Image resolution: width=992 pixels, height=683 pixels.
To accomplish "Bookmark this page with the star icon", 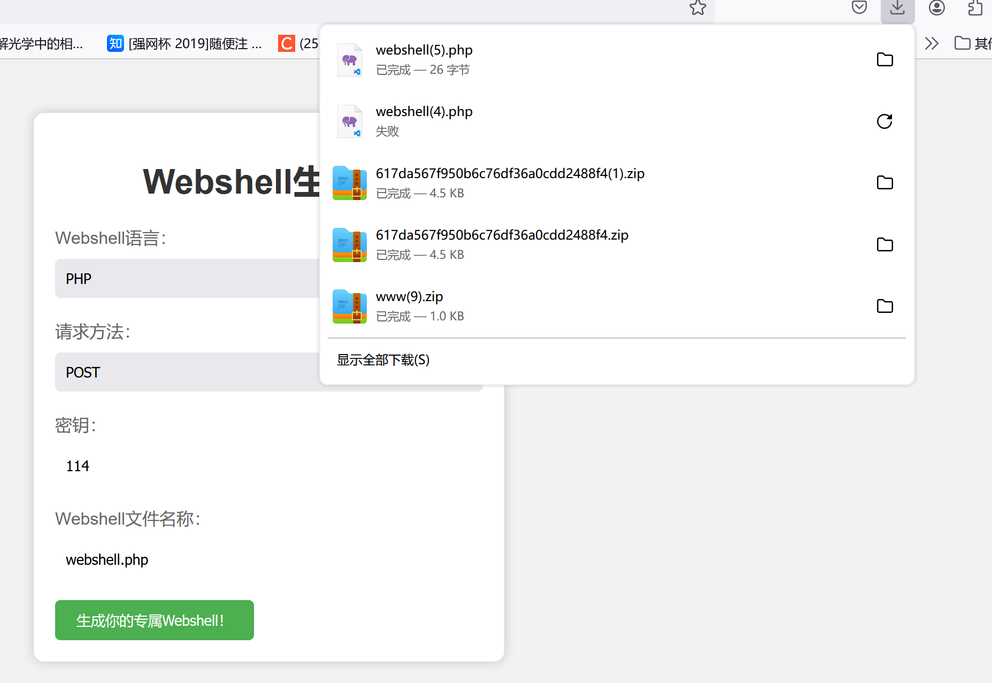I will click(697, 7).
